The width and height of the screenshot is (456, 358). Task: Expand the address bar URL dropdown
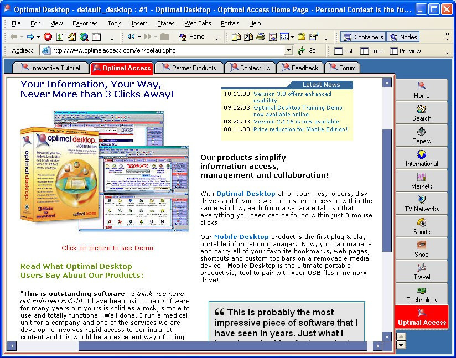(288, 50)
